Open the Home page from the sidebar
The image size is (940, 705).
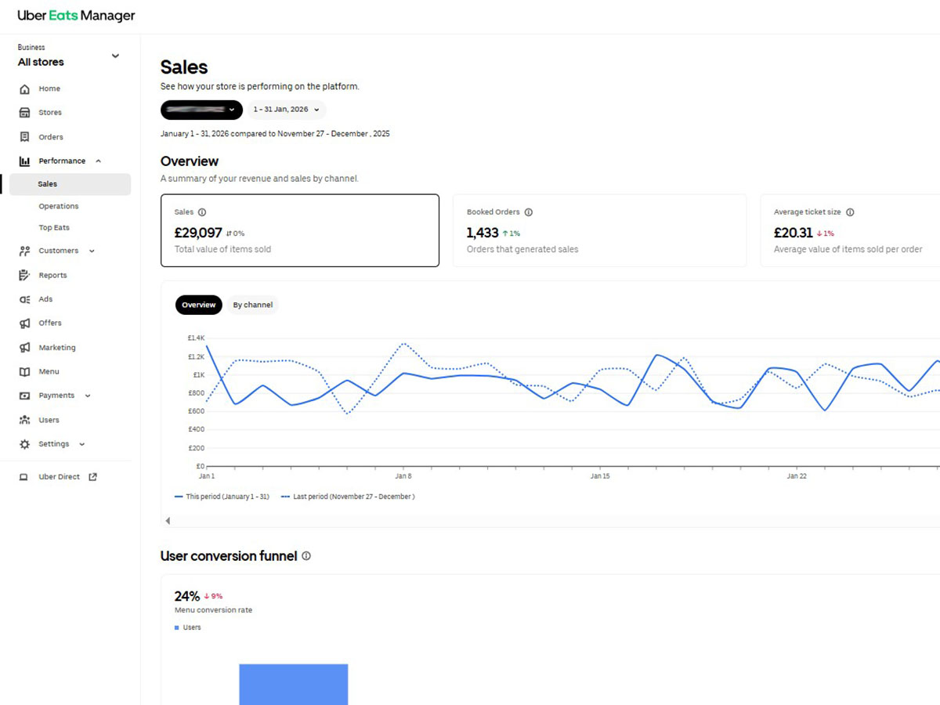[x=24, y=89]
